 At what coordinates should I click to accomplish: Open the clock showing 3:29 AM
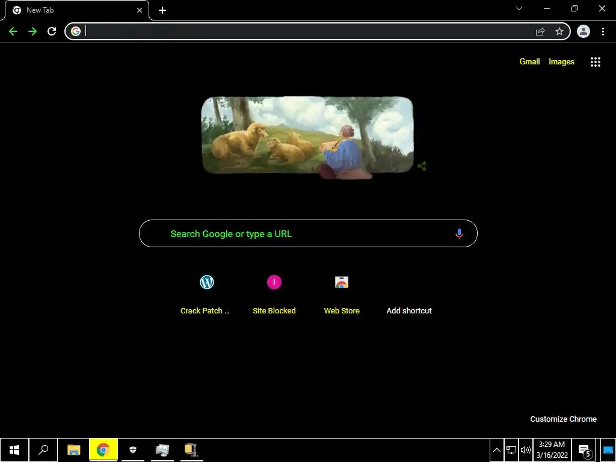[x=552, y=450]
